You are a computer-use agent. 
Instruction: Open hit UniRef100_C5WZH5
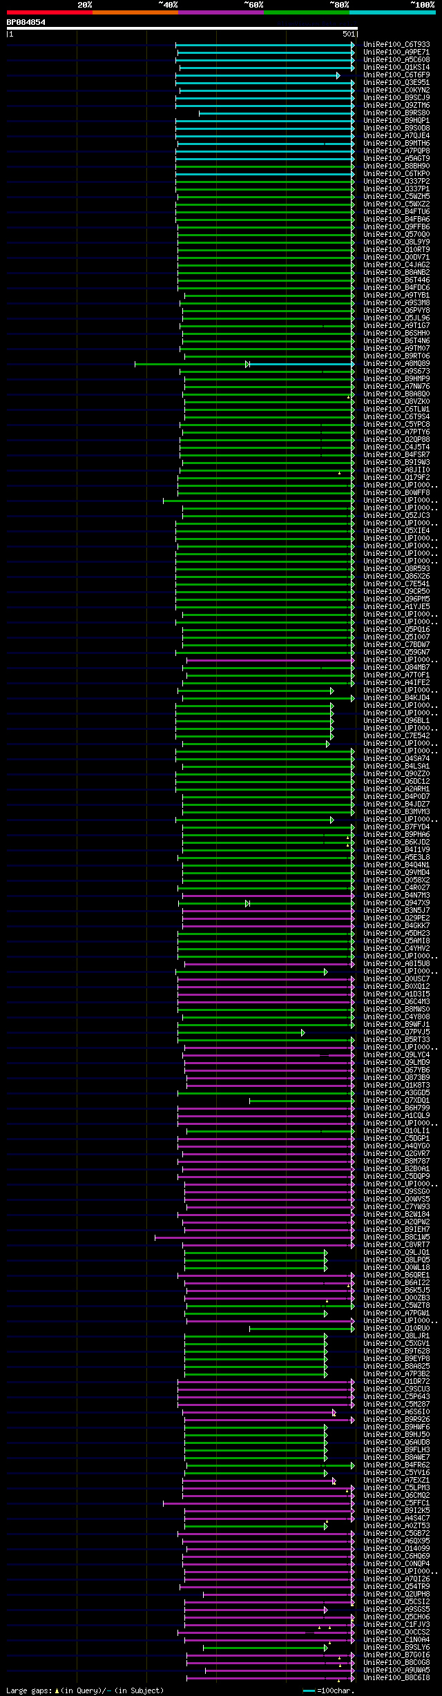point(396,197)
